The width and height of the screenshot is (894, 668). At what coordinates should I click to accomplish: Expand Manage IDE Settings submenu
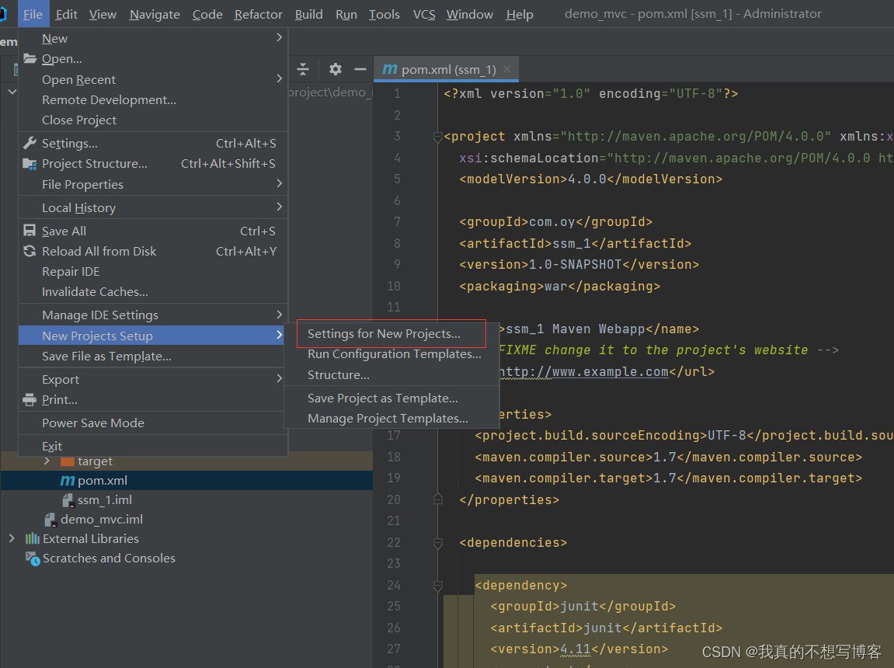(280, 315)
